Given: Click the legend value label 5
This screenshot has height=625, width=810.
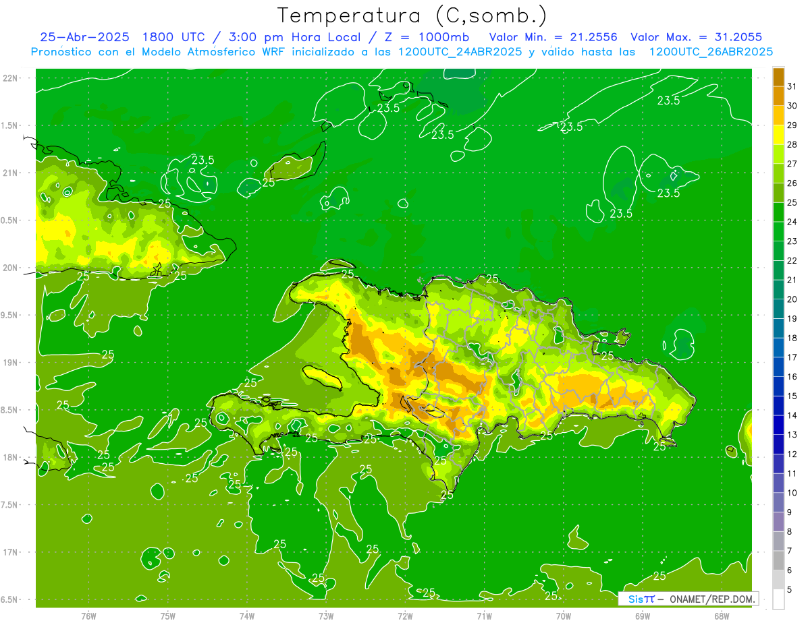Looking at the screenshot, I should point(790,590).
